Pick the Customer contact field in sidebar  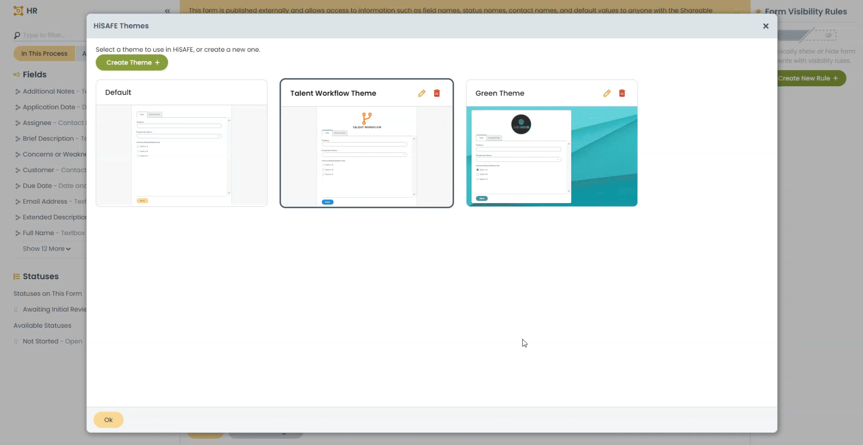coord(50,170)
